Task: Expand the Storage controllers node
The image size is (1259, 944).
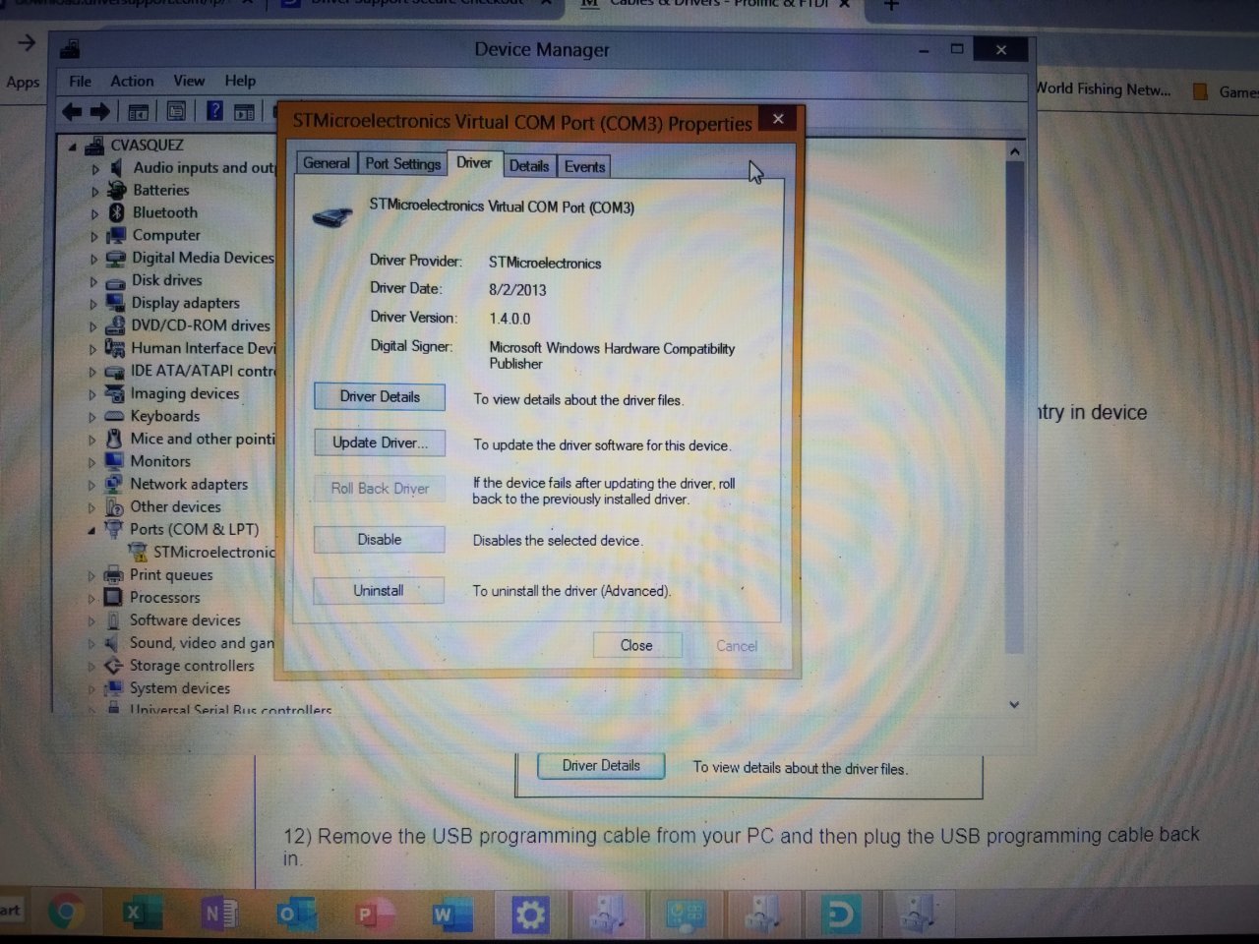Action: point(92,667)
